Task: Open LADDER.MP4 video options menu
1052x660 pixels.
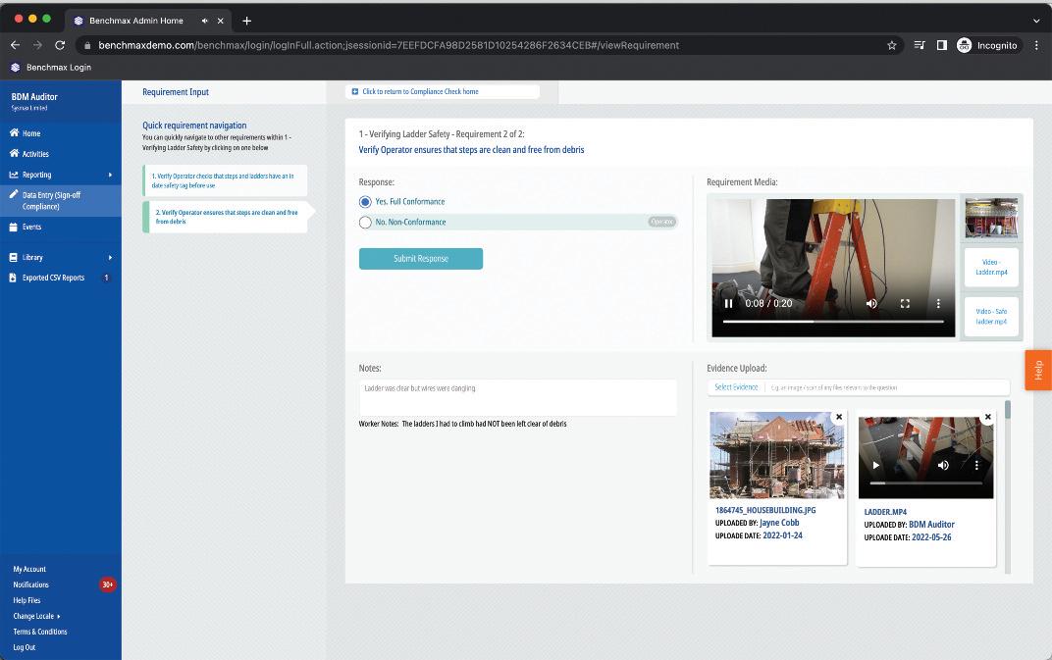Action: click(976, 465)
